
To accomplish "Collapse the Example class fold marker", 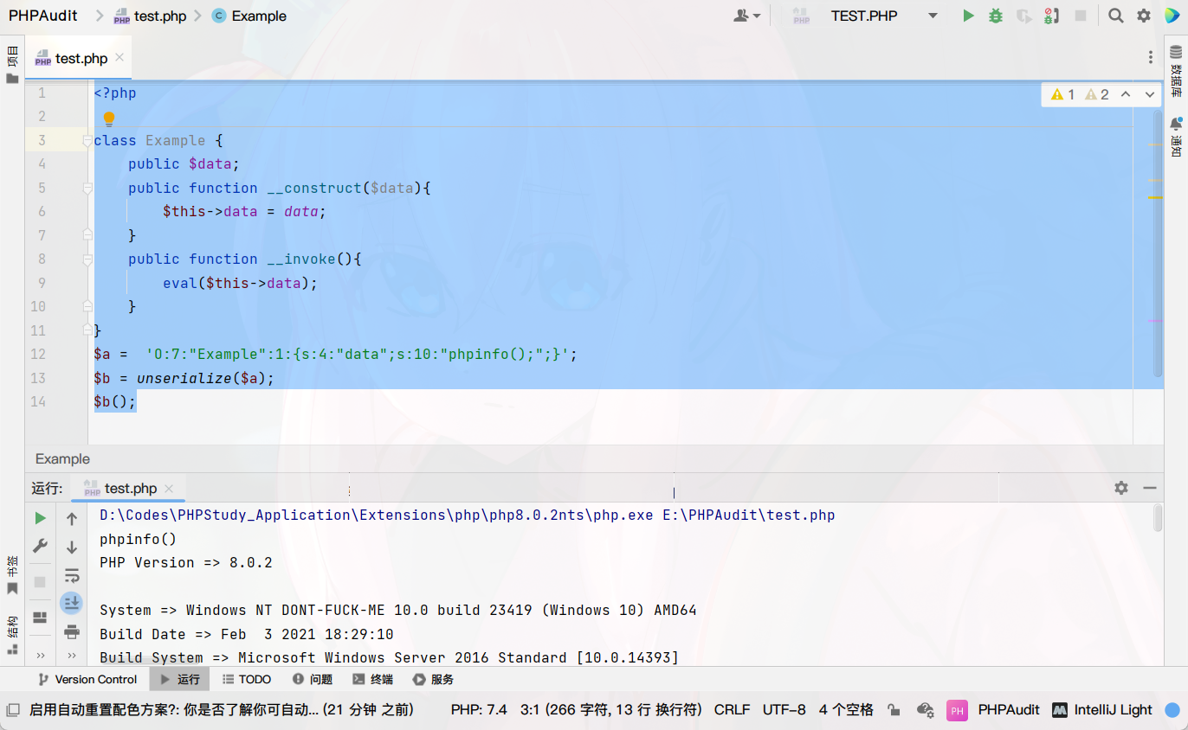I will [x=87, y=140].
